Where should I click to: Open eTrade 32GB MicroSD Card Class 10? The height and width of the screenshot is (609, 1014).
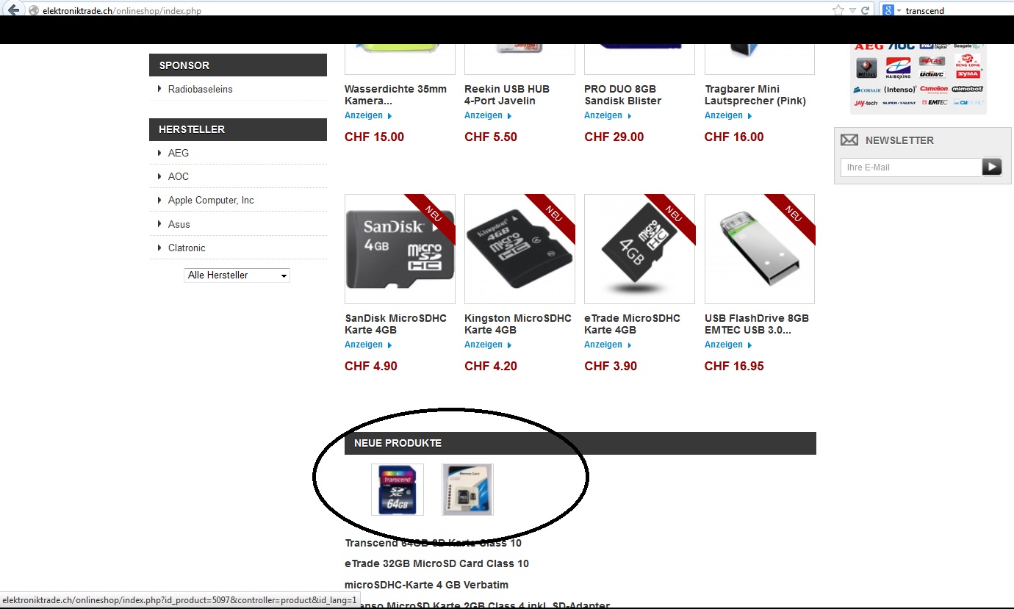click(x=437, y=563)
